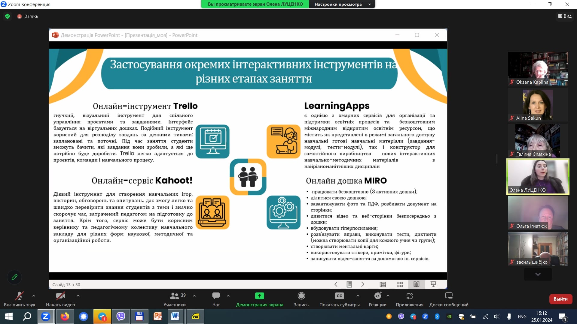The width and height of the screenshot is (577, 324).
Task: Click the teal checklist monitor icon on slide
Action: [212, 141]
